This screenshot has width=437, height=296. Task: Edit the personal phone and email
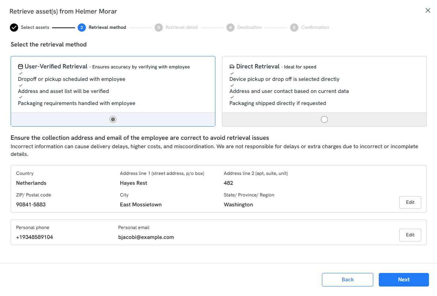[x=410, y=235]
